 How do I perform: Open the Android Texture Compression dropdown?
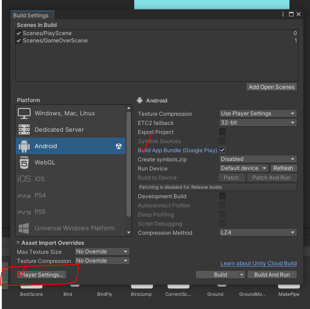click(x=258, y=113)
